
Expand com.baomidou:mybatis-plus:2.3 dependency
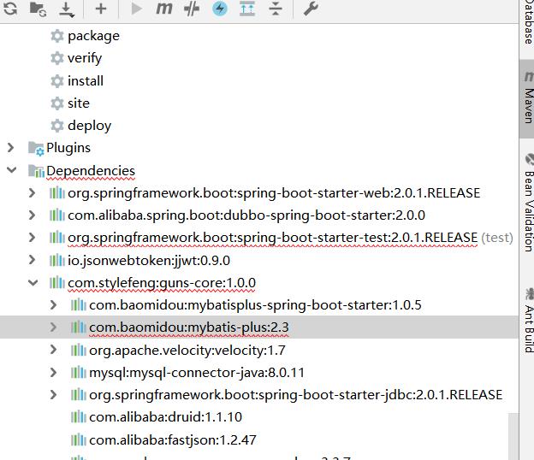coord(53,327)
